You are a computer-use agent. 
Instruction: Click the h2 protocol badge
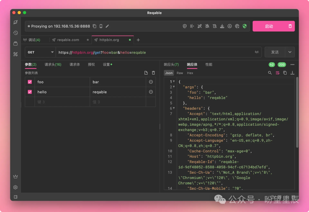pos(272,65)
